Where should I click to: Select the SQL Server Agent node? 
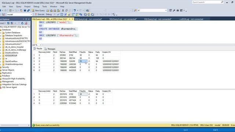(9, 87)
